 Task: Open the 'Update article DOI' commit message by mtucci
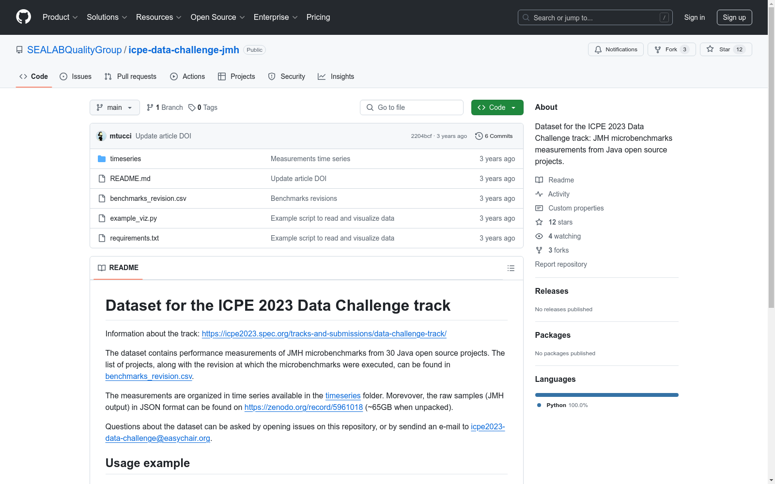[163, 136]
